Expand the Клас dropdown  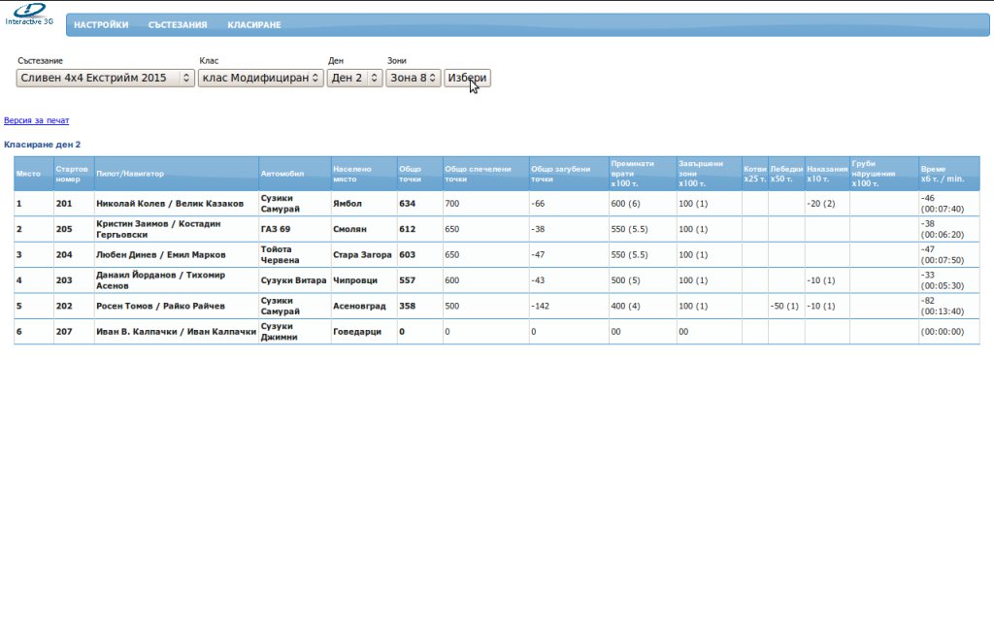260,78
